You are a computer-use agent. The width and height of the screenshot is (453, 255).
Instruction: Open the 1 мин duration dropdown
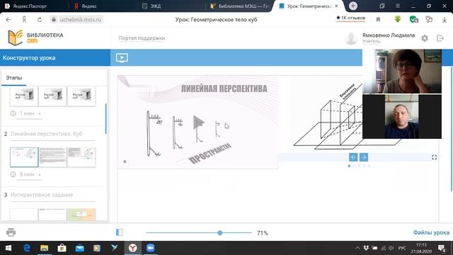click(30, 113)
